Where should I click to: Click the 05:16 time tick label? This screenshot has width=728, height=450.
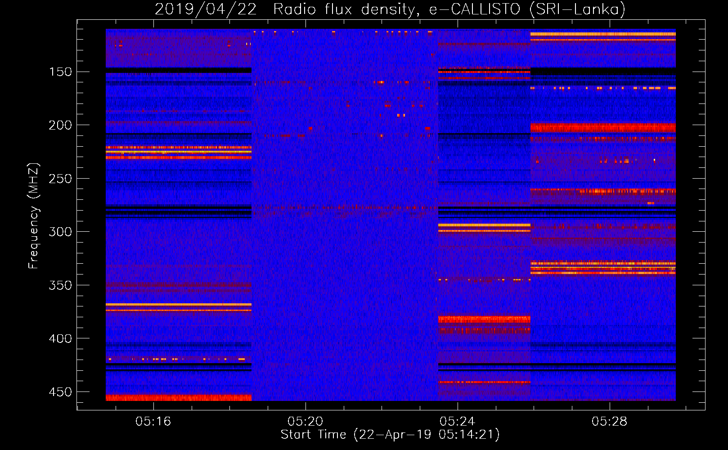(153, 421)
